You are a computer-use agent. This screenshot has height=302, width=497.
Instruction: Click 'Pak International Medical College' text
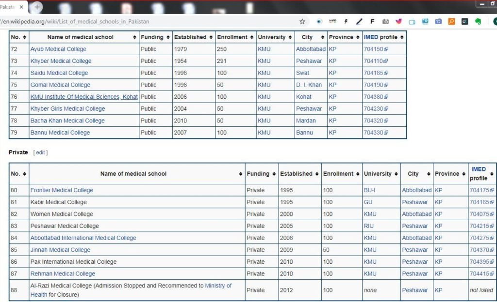74,262
